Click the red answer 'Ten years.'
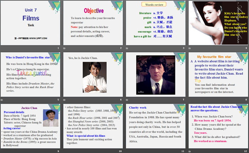 click(x=202, y=133)
